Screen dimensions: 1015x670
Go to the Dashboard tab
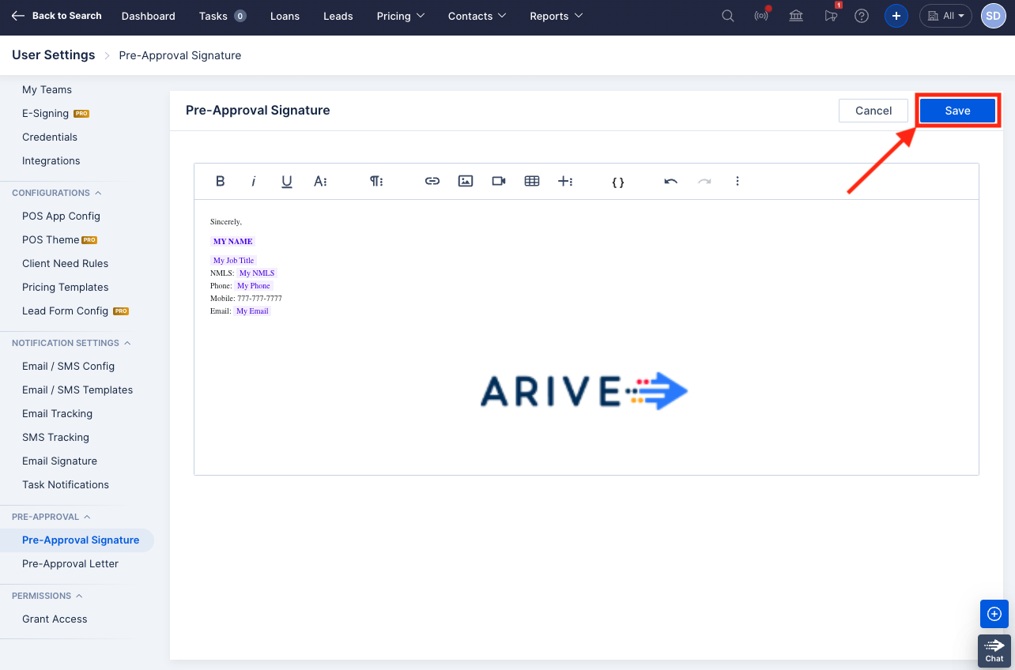(149, 16)
